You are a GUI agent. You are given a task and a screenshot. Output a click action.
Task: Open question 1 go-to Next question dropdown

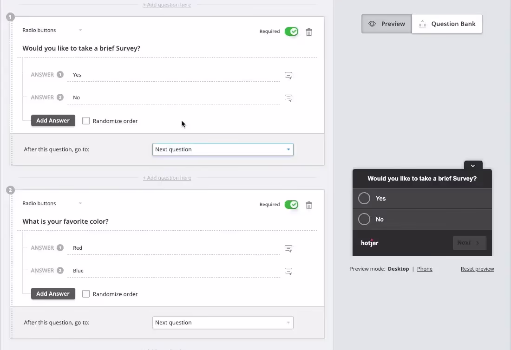point(223,149)
